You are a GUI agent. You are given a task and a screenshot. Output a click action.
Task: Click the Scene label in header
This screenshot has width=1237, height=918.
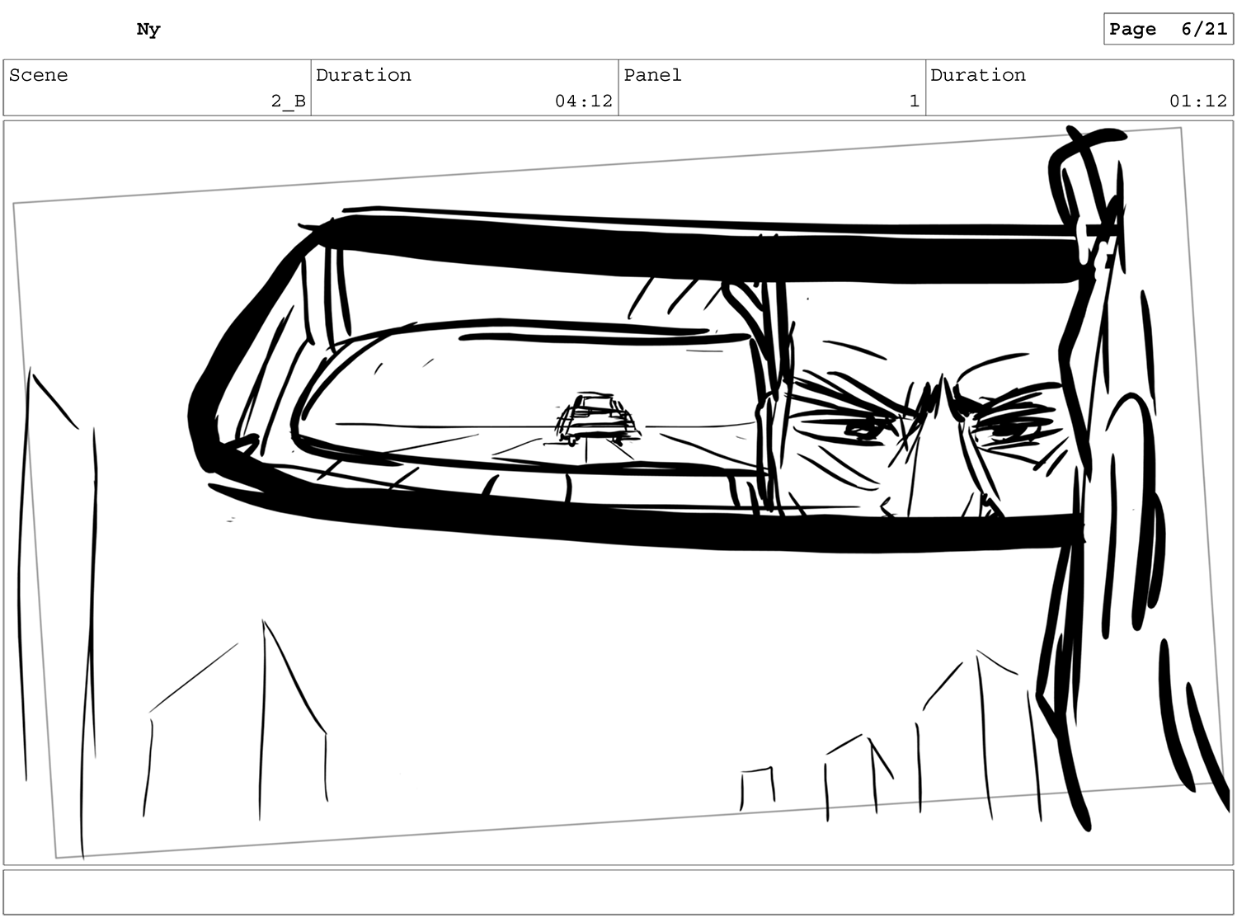pos(39,75)
